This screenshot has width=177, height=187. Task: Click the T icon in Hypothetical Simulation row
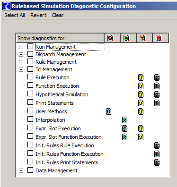coord(141,94)
